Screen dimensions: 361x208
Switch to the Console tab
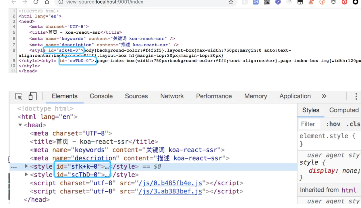[101, 96]
